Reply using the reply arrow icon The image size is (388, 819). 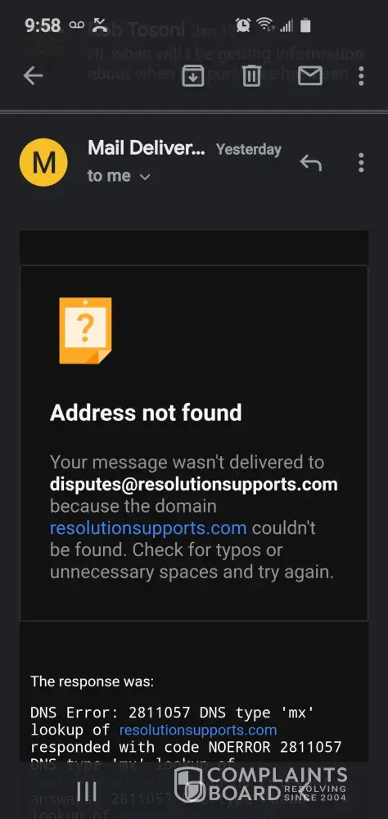click(311, 162)
